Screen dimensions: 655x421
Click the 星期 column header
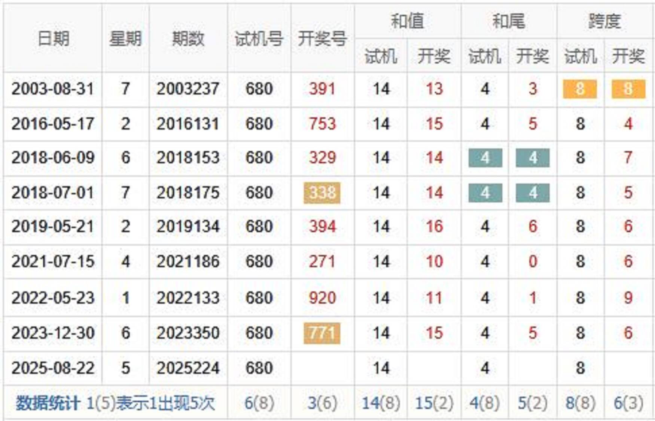(125, 39)
